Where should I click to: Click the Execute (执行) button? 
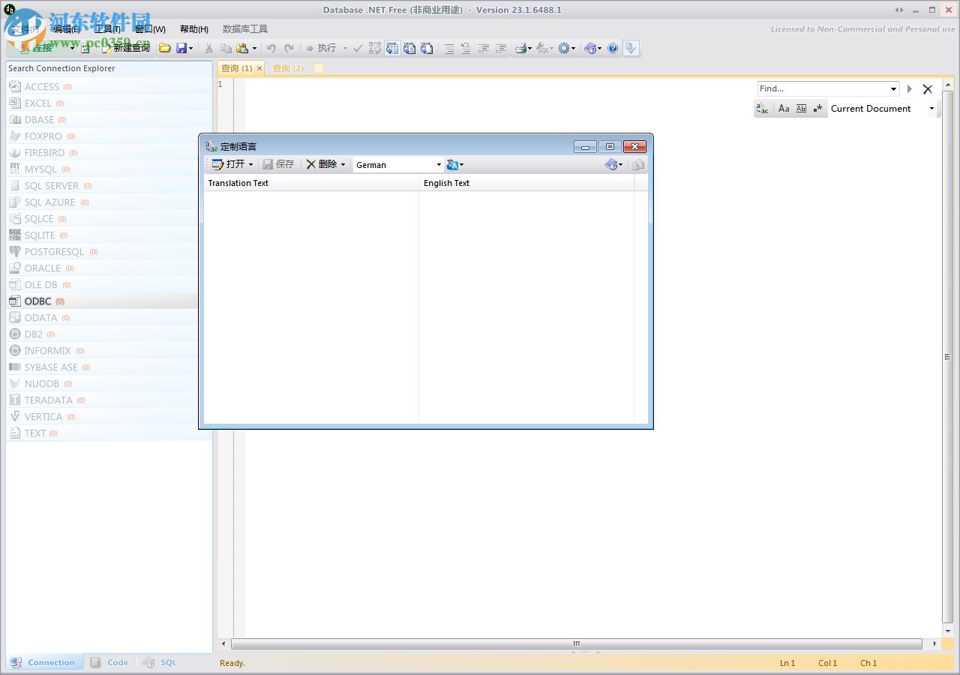pyautogui.click(x=320, y=48)
